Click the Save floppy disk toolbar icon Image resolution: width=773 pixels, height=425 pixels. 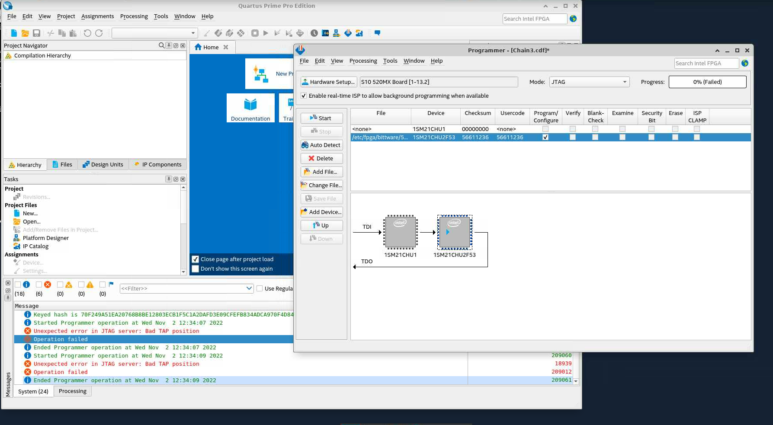pyautogui.click(x=37, y=33)
